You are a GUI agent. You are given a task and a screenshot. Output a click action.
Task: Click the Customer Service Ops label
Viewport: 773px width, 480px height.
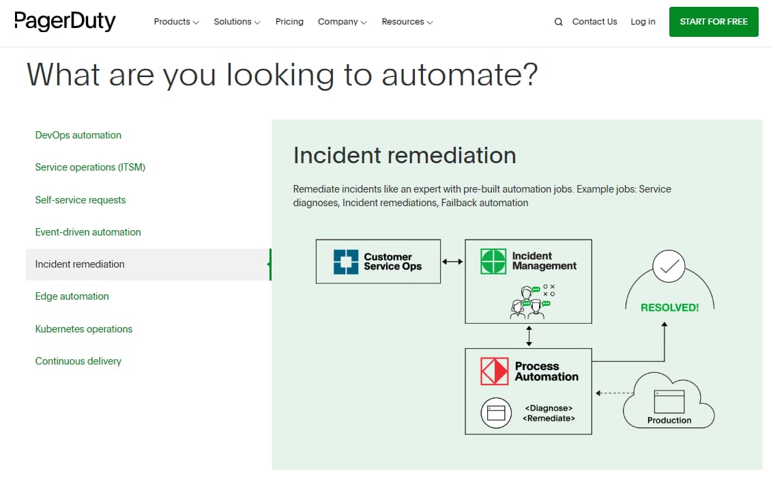pos(392,262)
